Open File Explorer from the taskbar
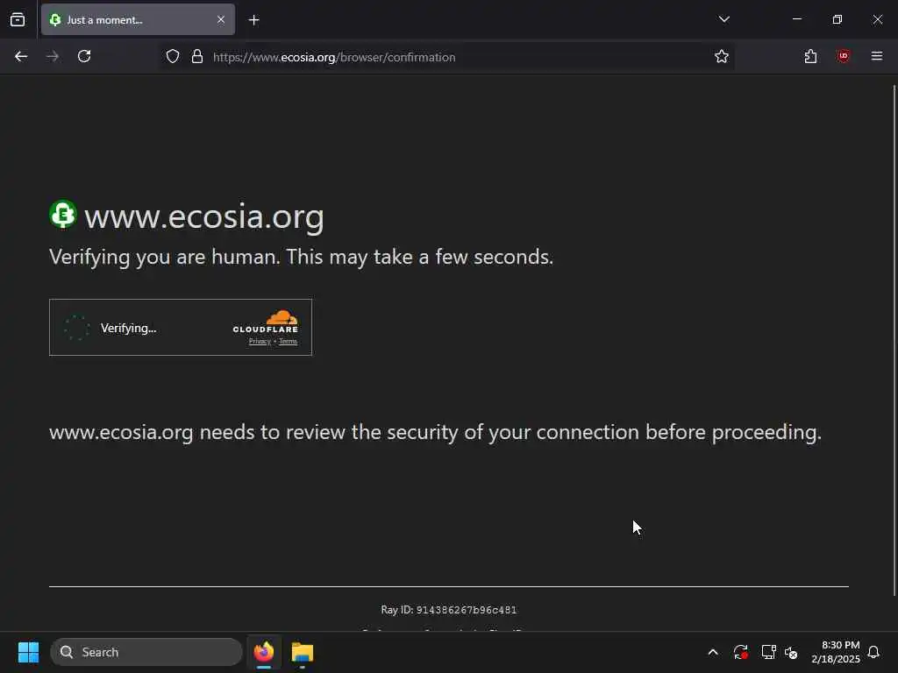The height and width of the screenshot is (673, 898). pos(303,652)
